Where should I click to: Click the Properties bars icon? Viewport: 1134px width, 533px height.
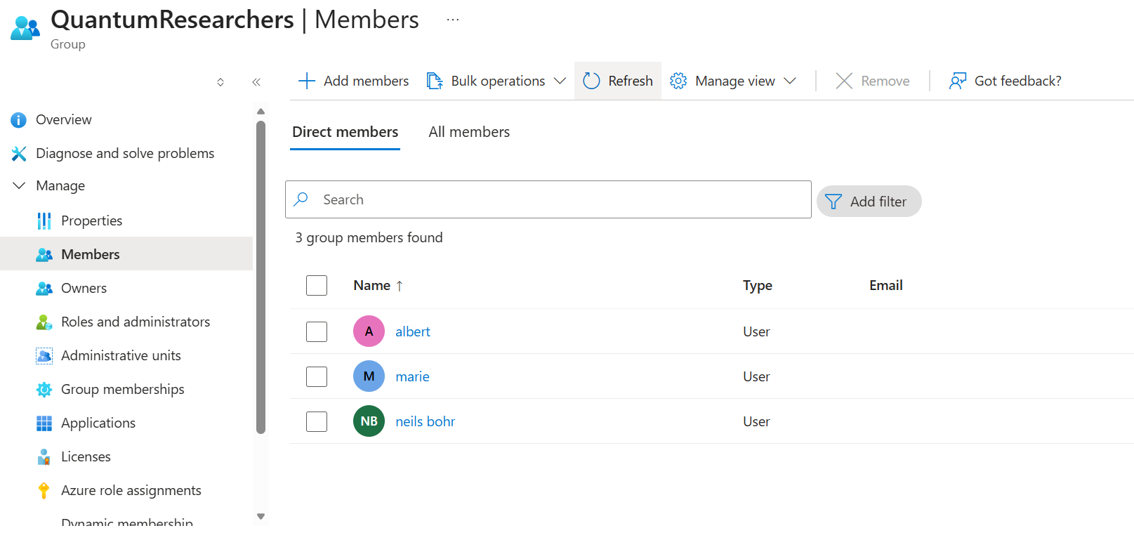tap(44, 221)
